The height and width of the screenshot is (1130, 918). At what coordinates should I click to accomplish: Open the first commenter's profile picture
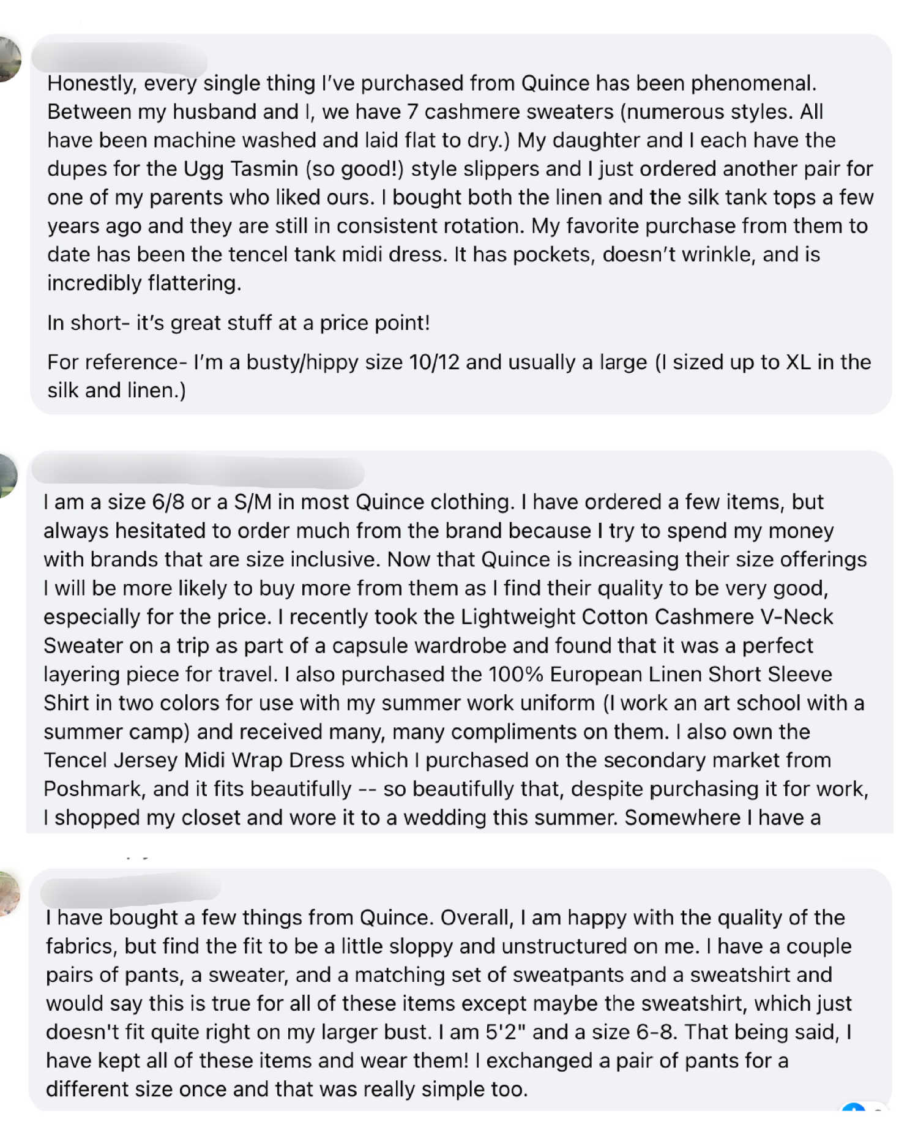click(9, 59)
